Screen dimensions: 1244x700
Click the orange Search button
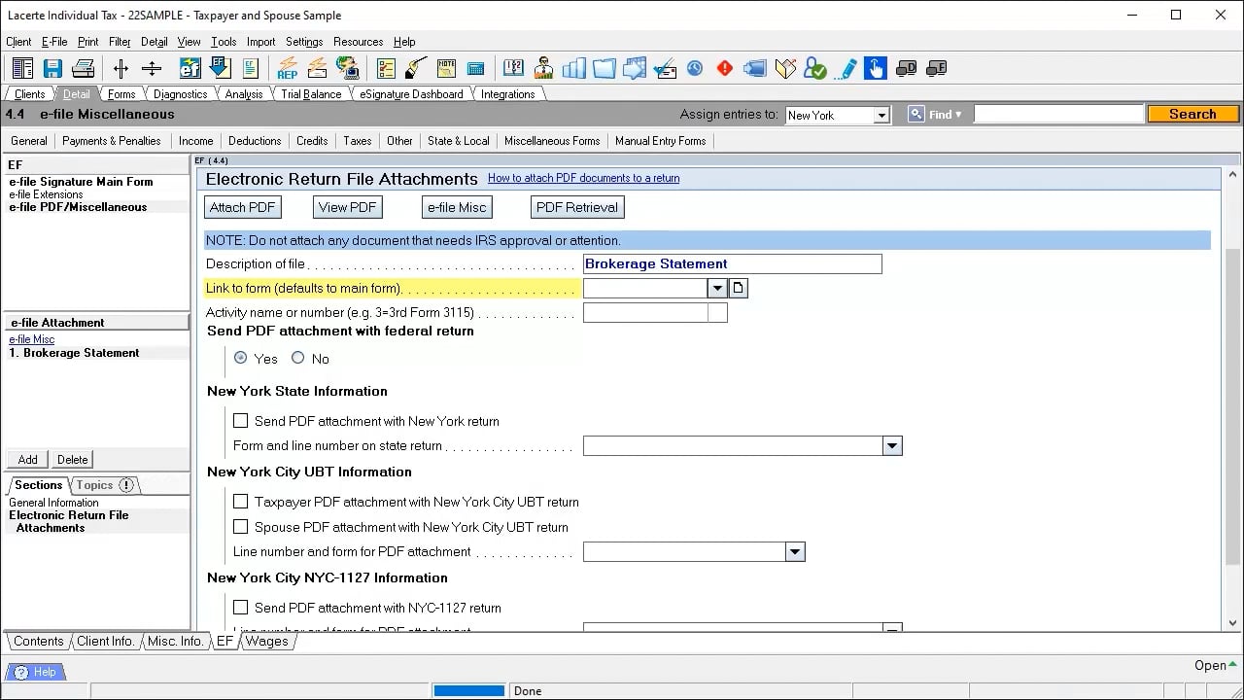click(1192, 114)
